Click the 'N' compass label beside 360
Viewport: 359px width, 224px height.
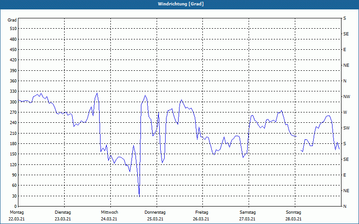click(345, 81)
